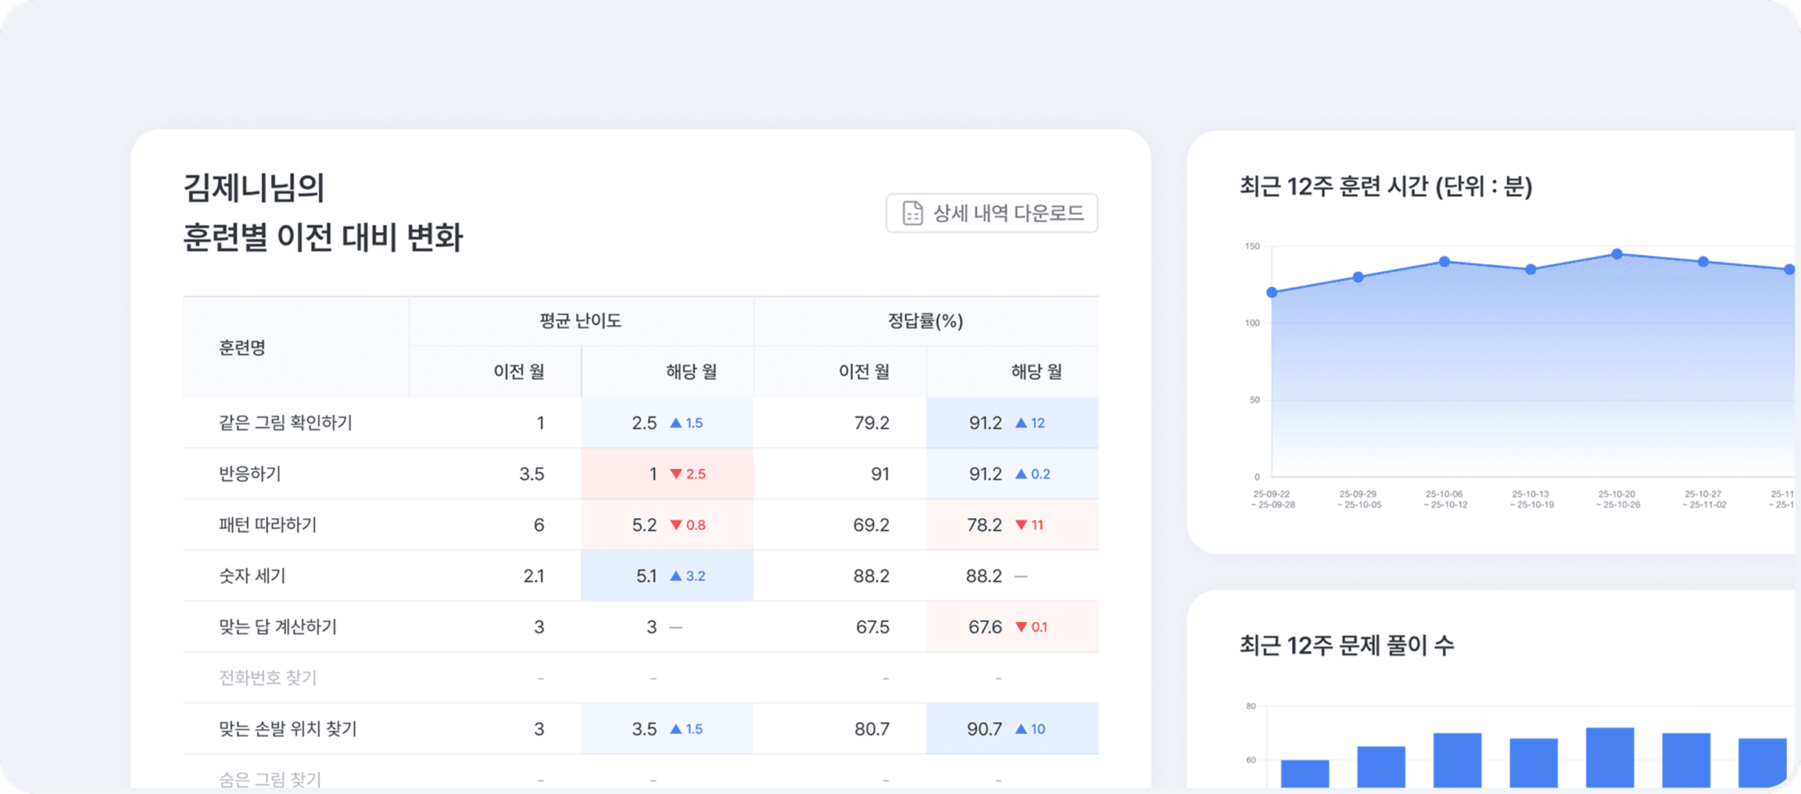This screenshot has width=1801, height=794.
Task: Click the down arrow beside 0.1 in 맞는 답 계산하기 row
Action: (x=1021, y=627)
